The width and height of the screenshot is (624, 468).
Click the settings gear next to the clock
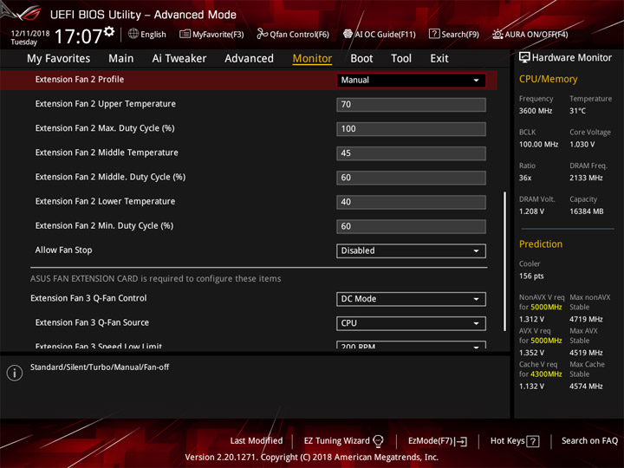point(109,31)
